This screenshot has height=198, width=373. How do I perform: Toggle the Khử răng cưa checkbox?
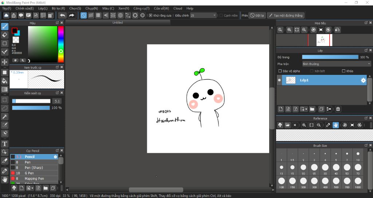point(151,16)
